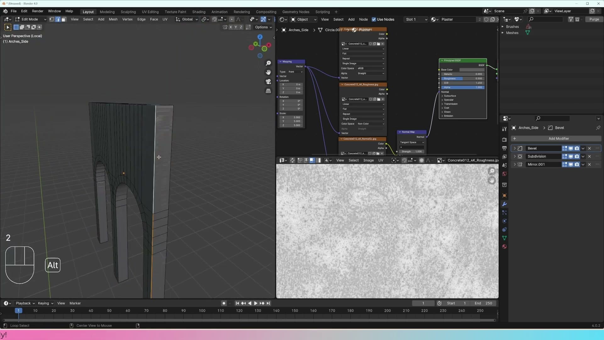Toggle Mirror.001 modifier edit mode display
Screen dimensions: 604x340
click(565, 164)
